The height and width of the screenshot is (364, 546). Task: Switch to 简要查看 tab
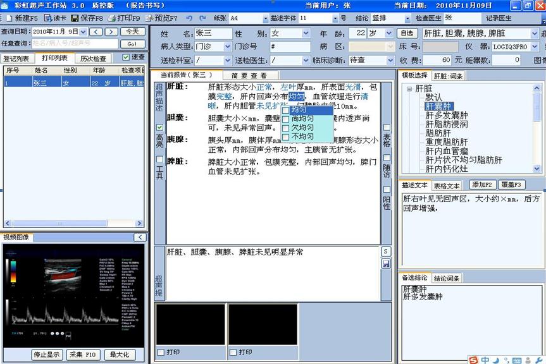click(x=249, y=75)
